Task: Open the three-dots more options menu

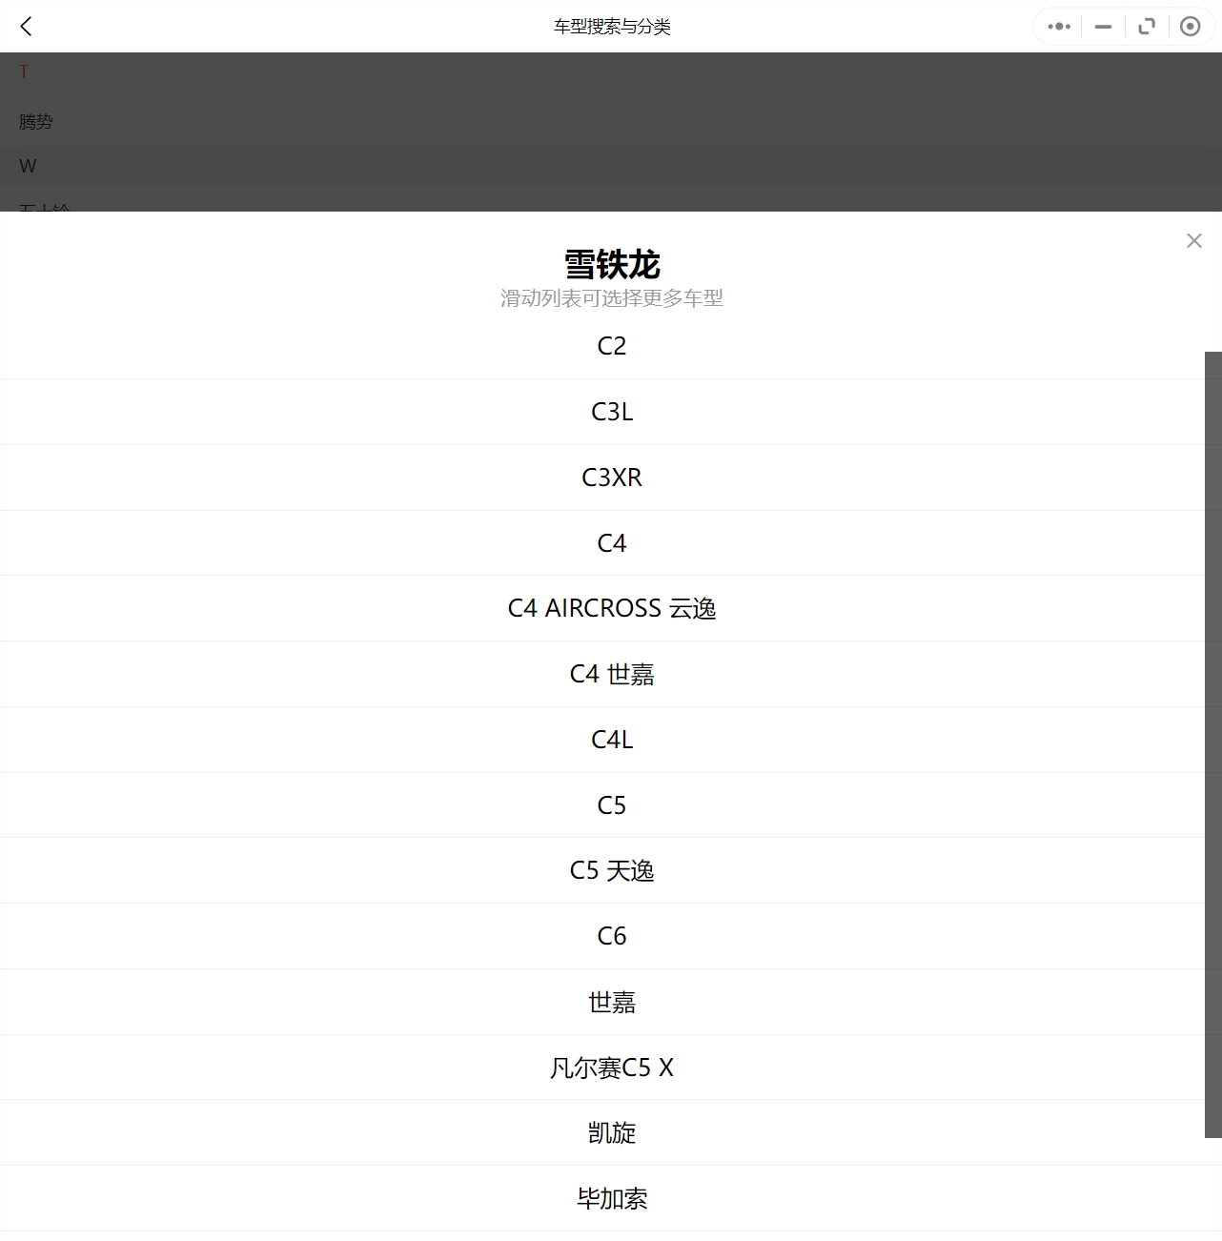Action: (1059, 27)
